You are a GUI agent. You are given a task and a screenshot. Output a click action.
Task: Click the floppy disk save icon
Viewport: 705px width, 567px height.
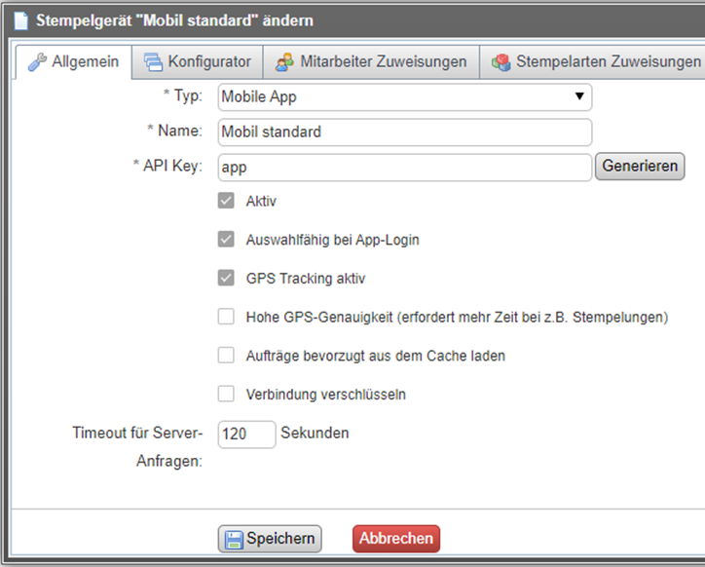[x=233, y=539]
